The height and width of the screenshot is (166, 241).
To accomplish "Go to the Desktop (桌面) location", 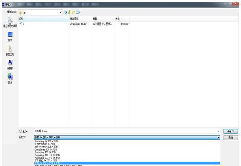I will pos(10,36).
